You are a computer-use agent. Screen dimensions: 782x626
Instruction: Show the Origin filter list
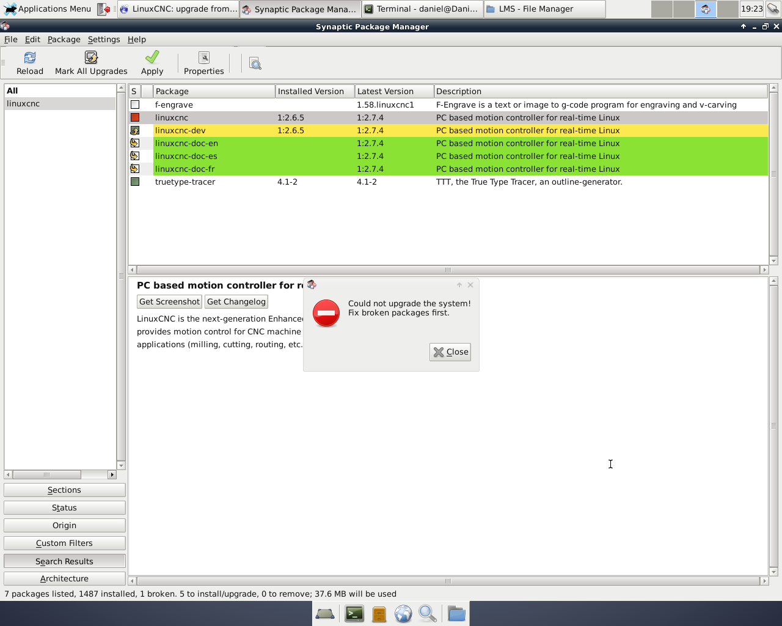click(x=65, y=526)
